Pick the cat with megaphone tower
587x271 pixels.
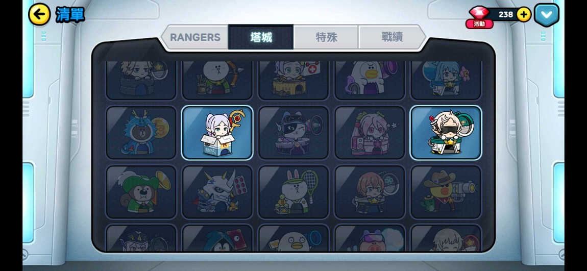click(293, 133)
